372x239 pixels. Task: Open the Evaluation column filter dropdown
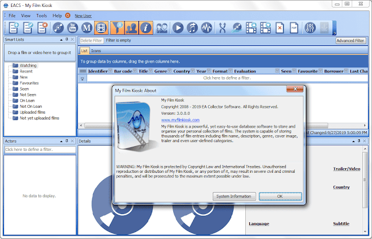tap(277, 71)
